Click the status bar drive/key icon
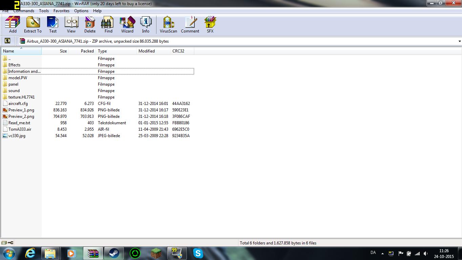462x260 pixels. point(7,243)
